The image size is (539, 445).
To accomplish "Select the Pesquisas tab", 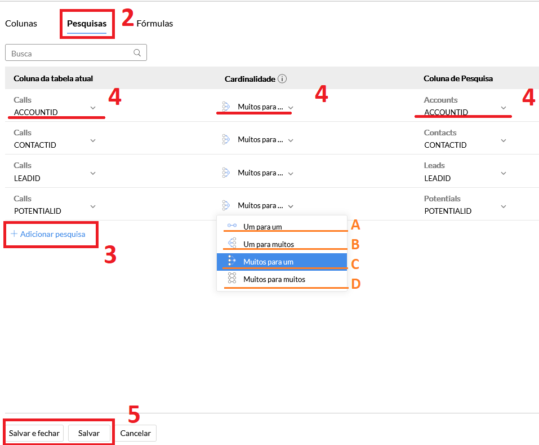I will 87,23.
